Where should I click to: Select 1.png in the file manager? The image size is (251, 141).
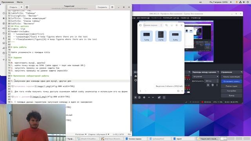146,36
